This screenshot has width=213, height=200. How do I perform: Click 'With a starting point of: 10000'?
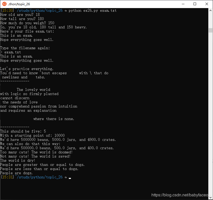pos(32,135)
